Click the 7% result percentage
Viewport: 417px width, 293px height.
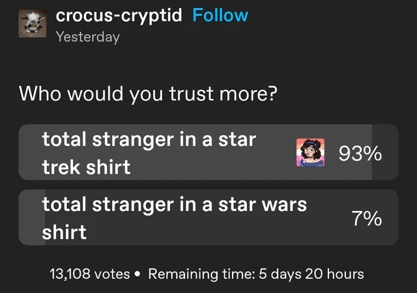pos(367,219)
